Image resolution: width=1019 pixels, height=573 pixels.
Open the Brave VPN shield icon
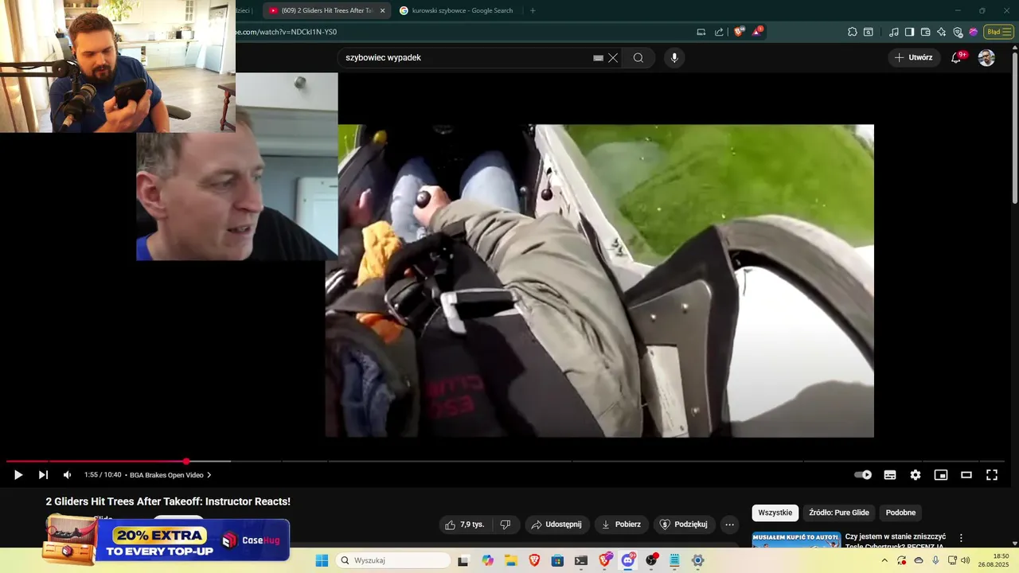[x=958, y=32]
